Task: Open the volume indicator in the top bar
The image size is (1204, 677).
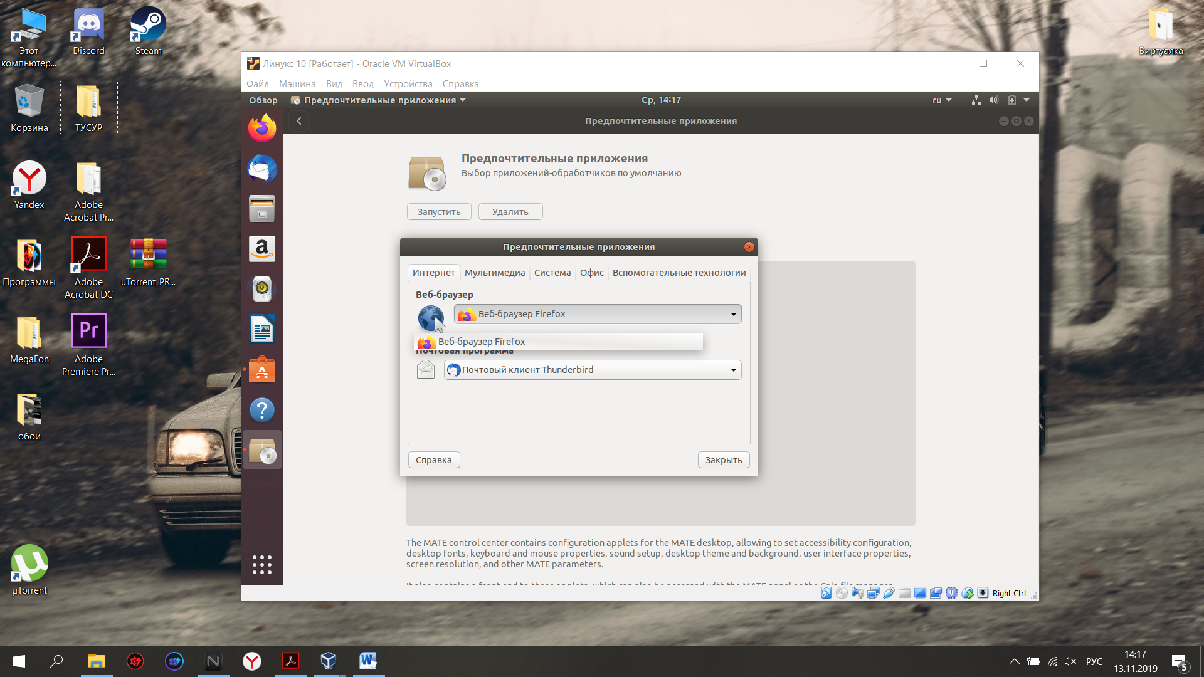Action: coord(994,100)
